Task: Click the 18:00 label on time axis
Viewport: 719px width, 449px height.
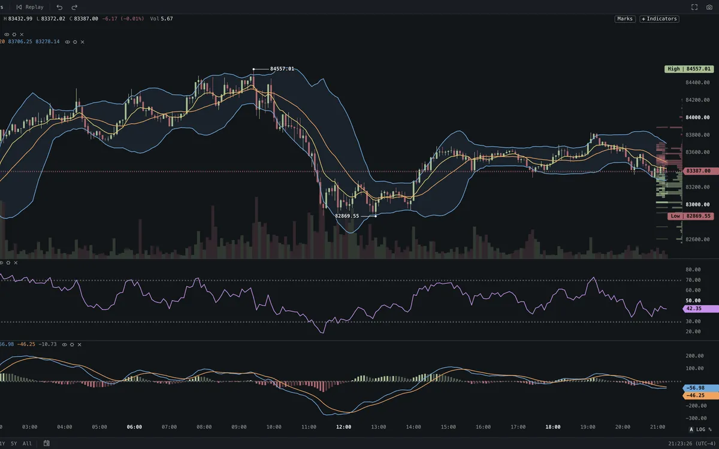Action: pos(553,427)
